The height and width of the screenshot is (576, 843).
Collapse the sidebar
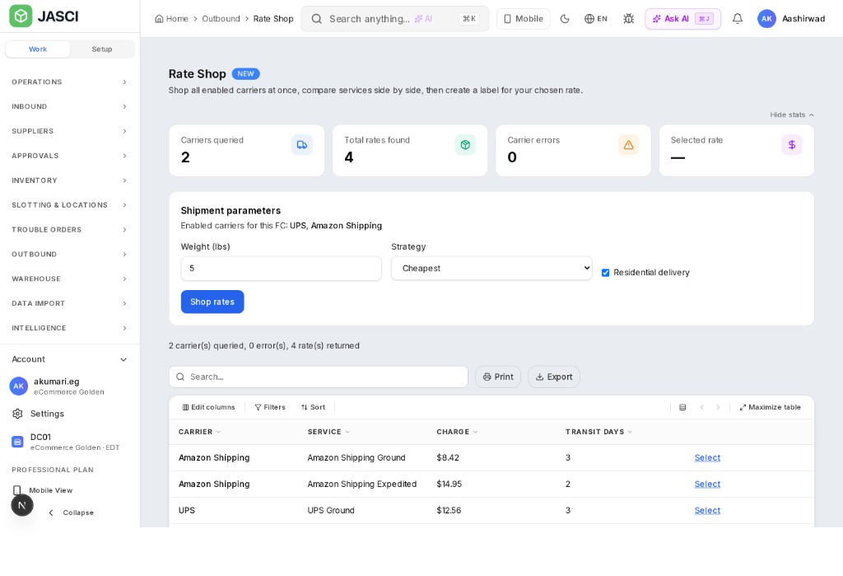71,513
